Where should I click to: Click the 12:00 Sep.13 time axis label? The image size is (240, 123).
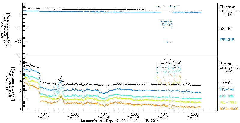click(74, 116)
